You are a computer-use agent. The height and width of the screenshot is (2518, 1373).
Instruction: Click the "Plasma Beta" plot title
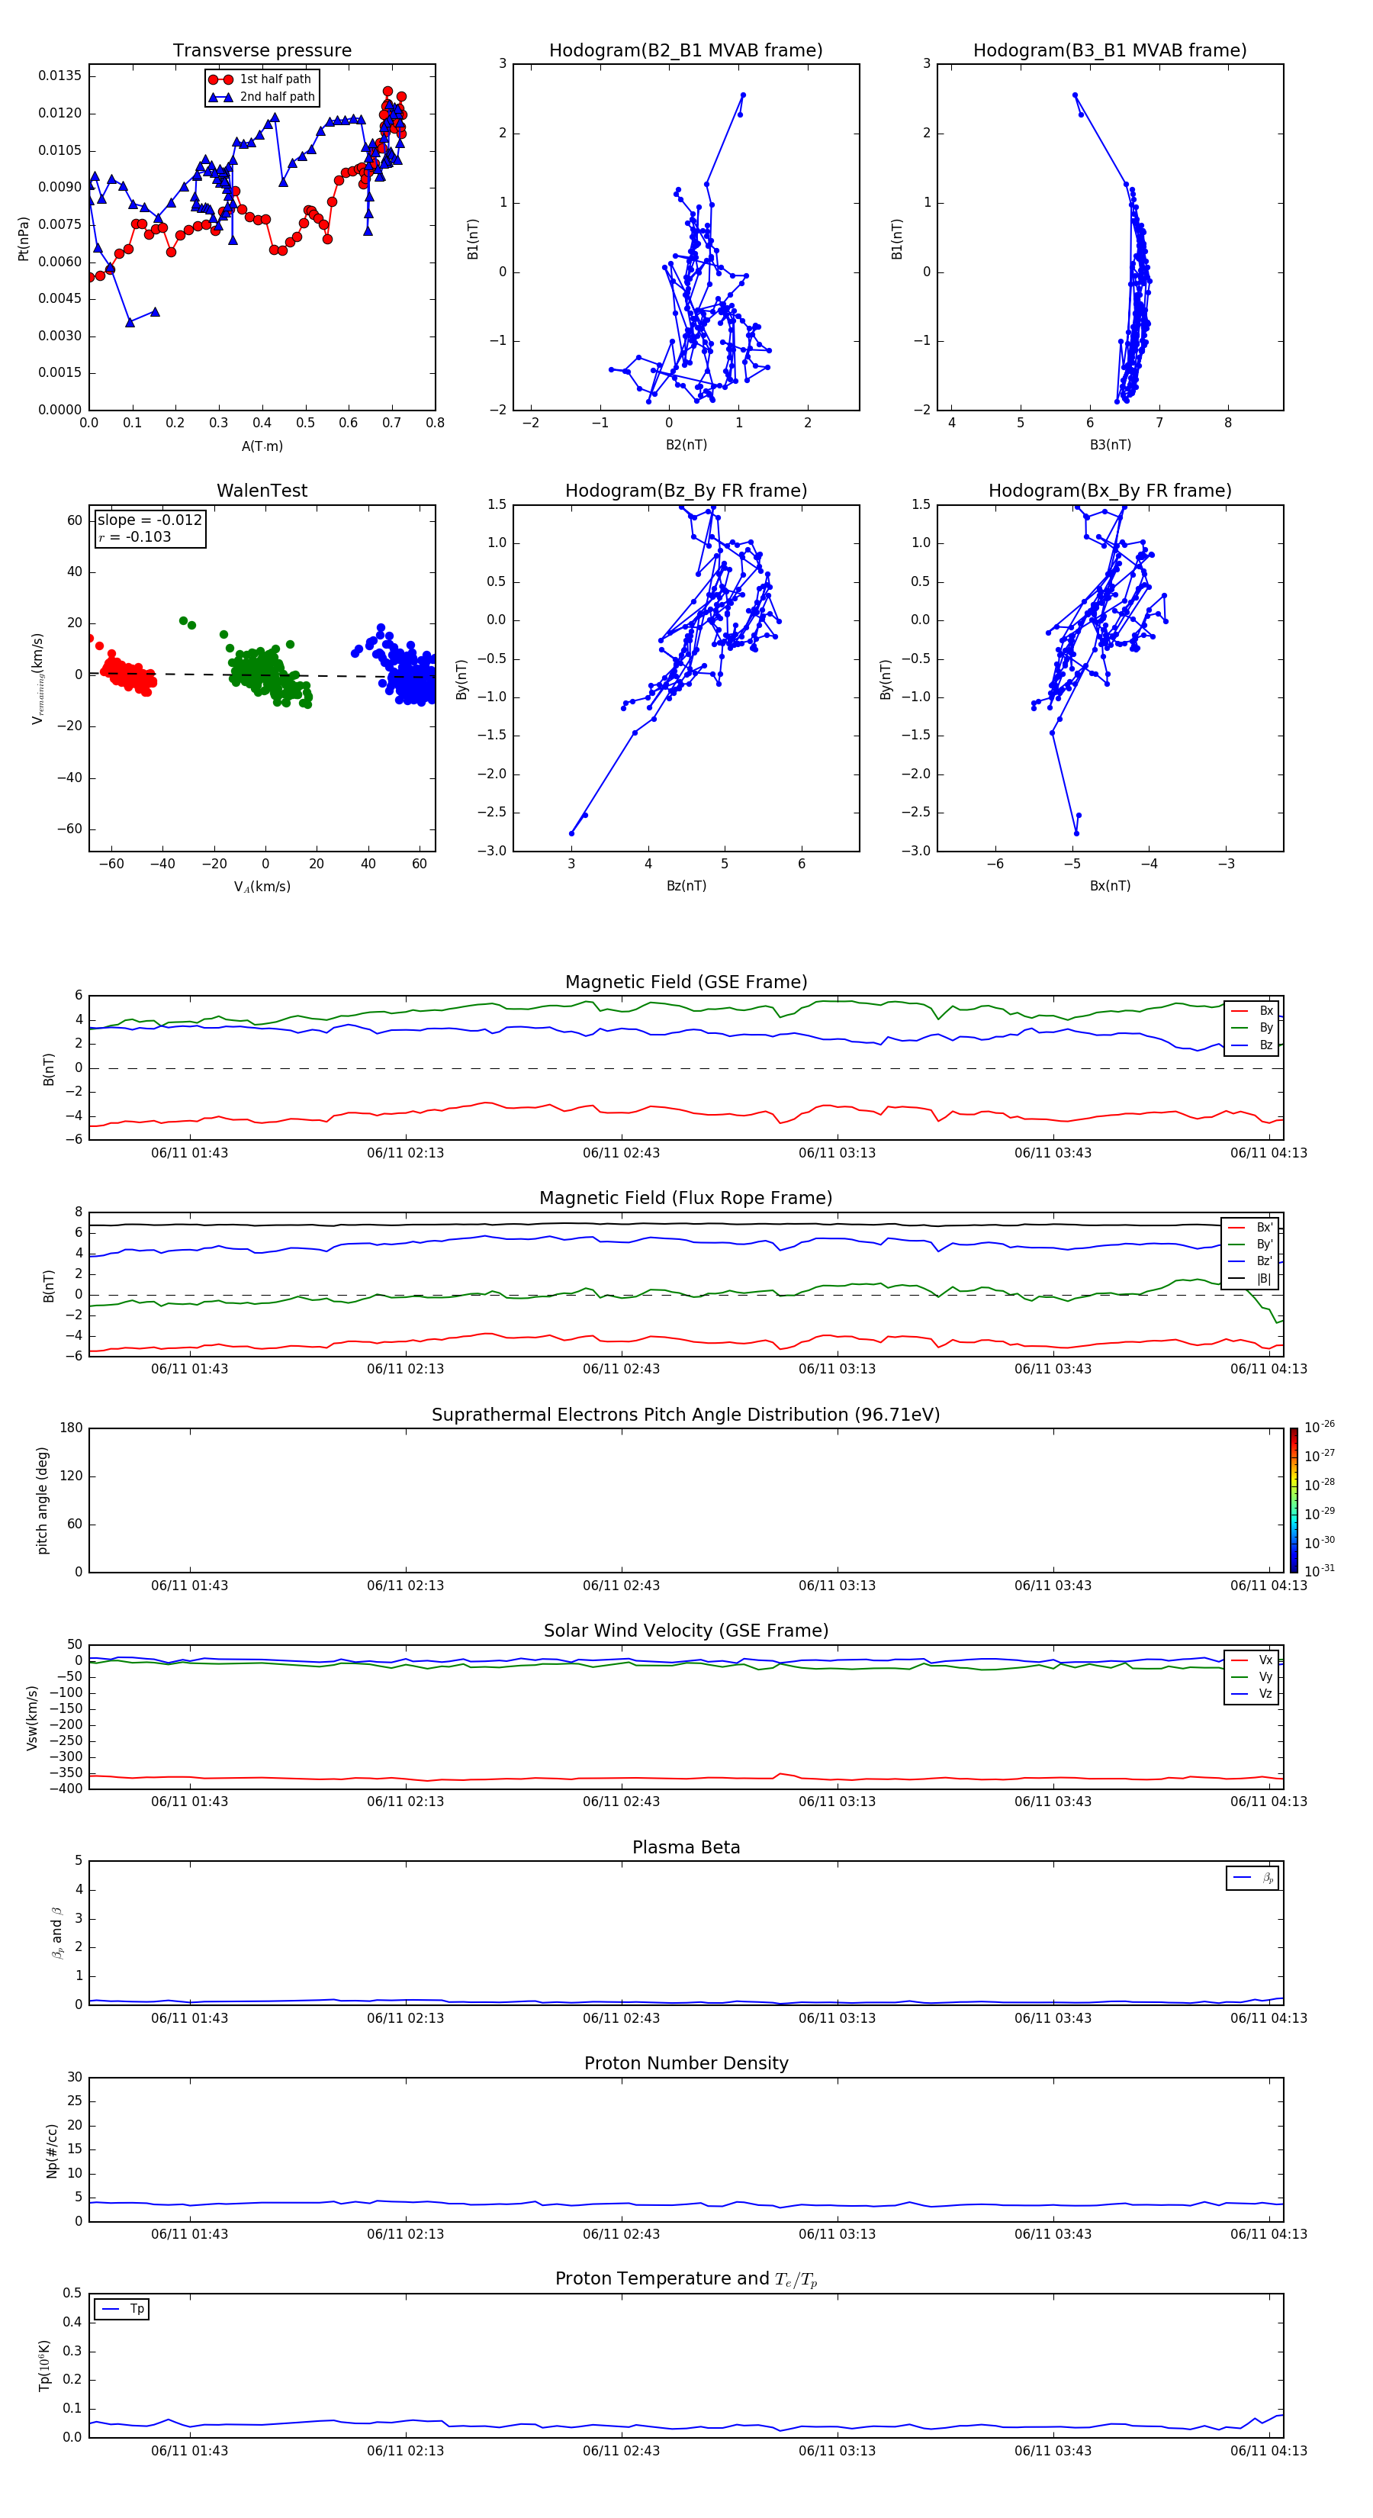coord(686,1848)
